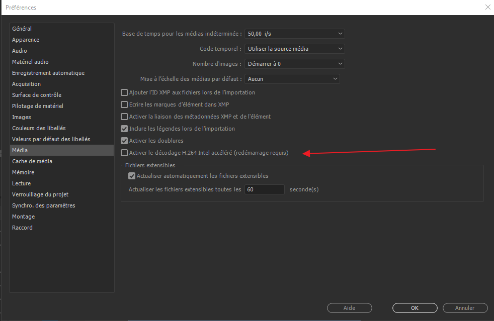Click the Aide button
This screenshot has height=321, width=494.
point(350,308)
